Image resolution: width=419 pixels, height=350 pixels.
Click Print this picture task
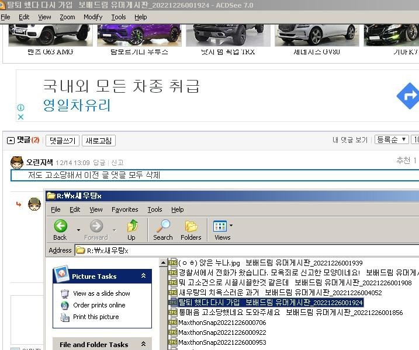point(96,317)
